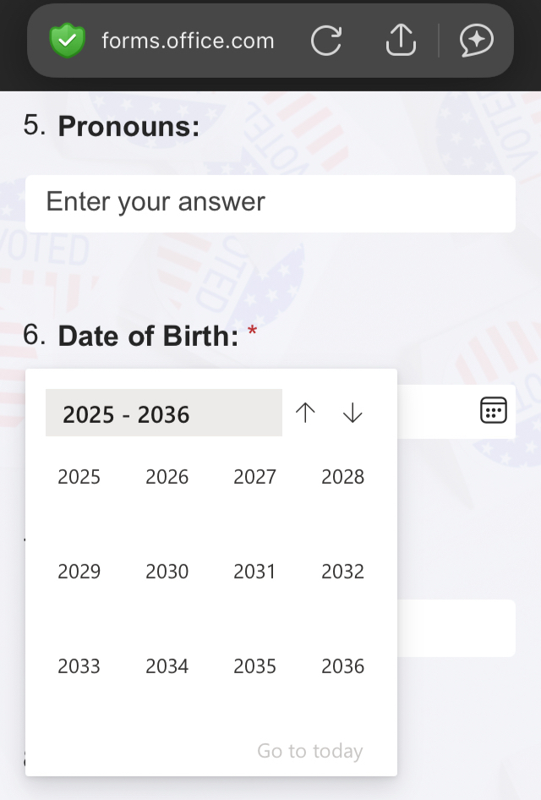Pick year 2027
This screenshot has width=541, height=800.
coord(254,477)
